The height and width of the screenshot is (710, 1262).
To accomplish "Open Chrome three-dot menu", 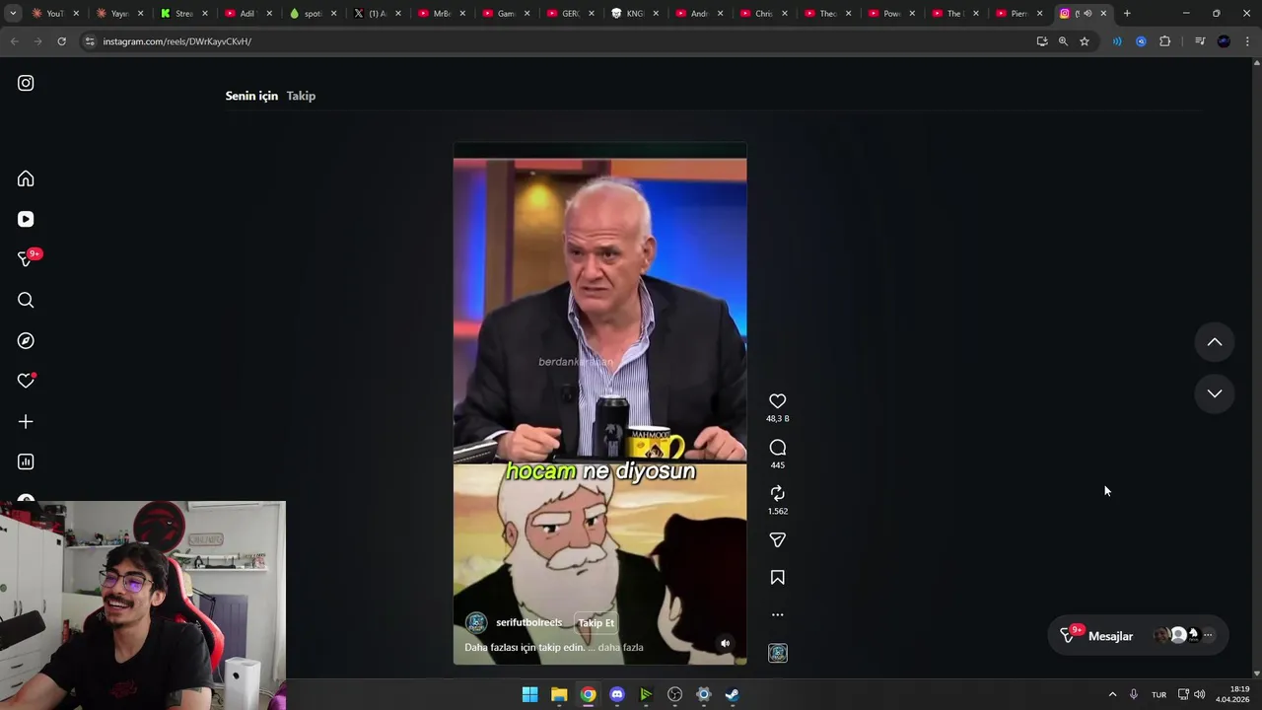I will point(1247,41).
